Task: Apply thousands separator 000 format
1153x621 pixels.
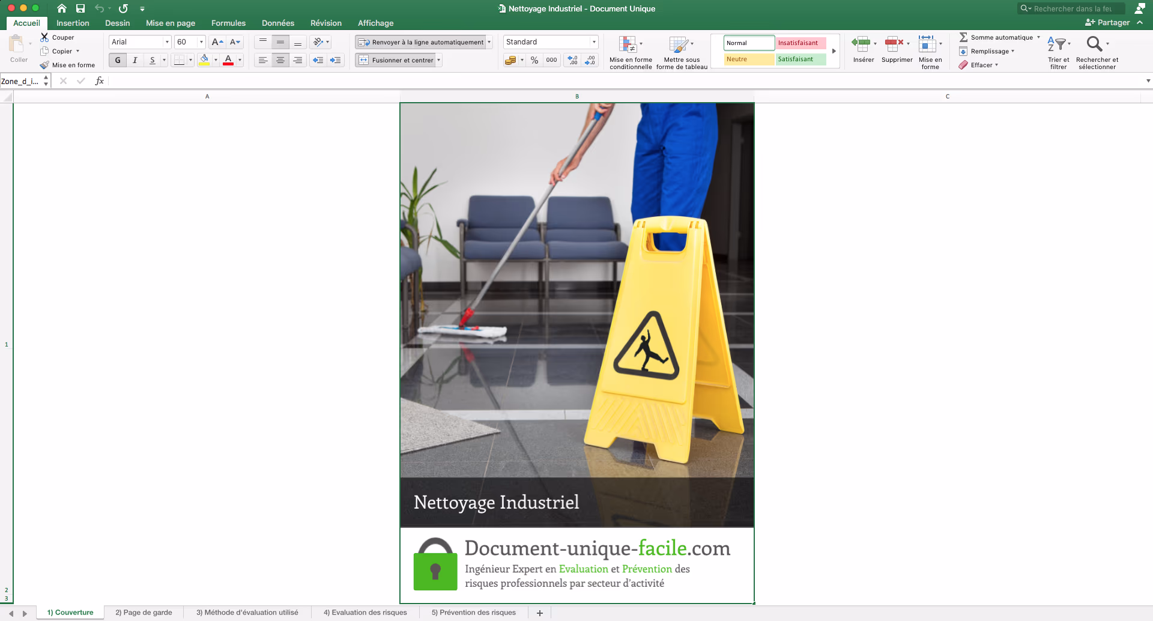Action: click(551, 60)
